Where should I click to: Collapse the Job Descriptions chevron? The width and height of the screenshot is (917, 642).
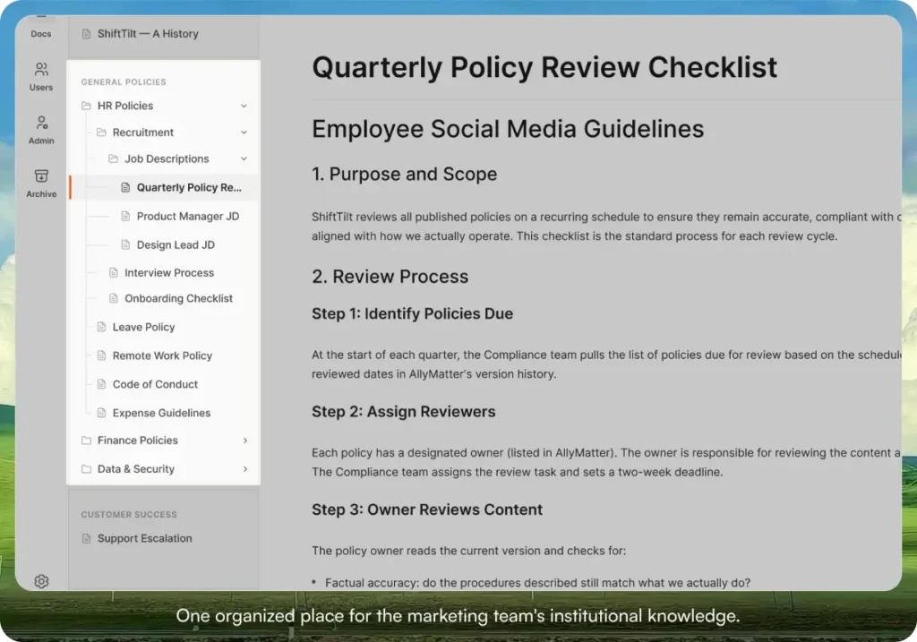coord(244,159)
